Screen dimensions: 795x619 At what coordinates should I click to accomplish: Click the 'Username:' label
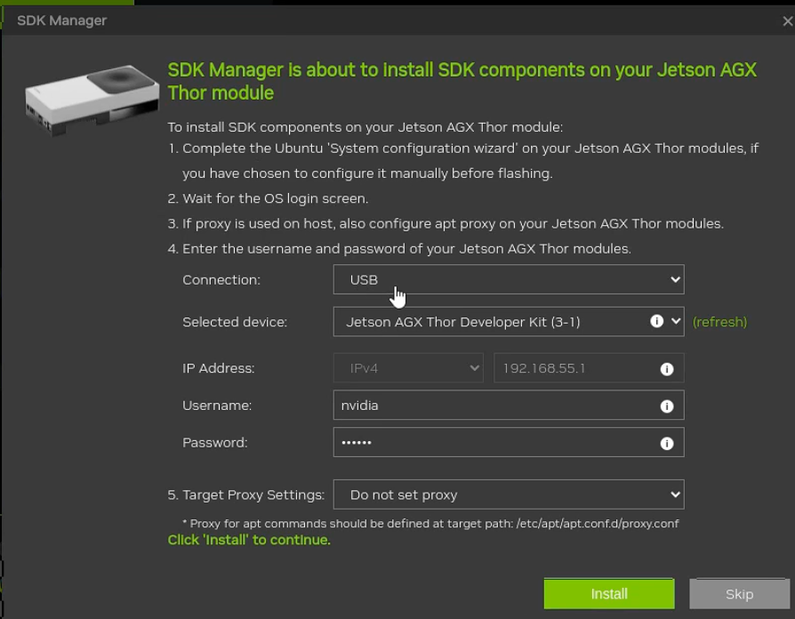(217, 406)
